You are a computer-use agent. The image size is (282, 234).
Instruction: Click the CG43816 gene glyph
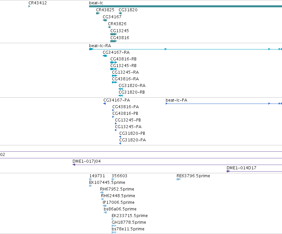pos(114,41)
